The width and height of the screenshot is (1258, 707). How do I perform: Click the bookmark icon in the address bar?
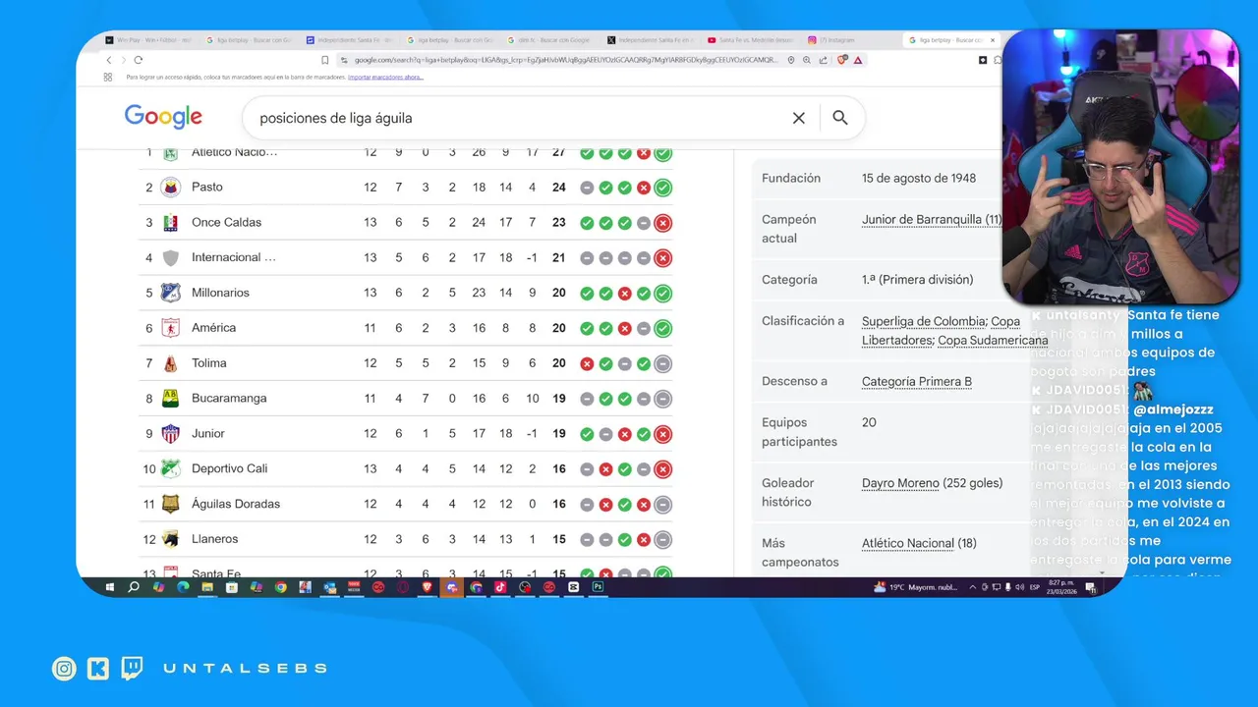pyautogui.click(x=324, y=60)
